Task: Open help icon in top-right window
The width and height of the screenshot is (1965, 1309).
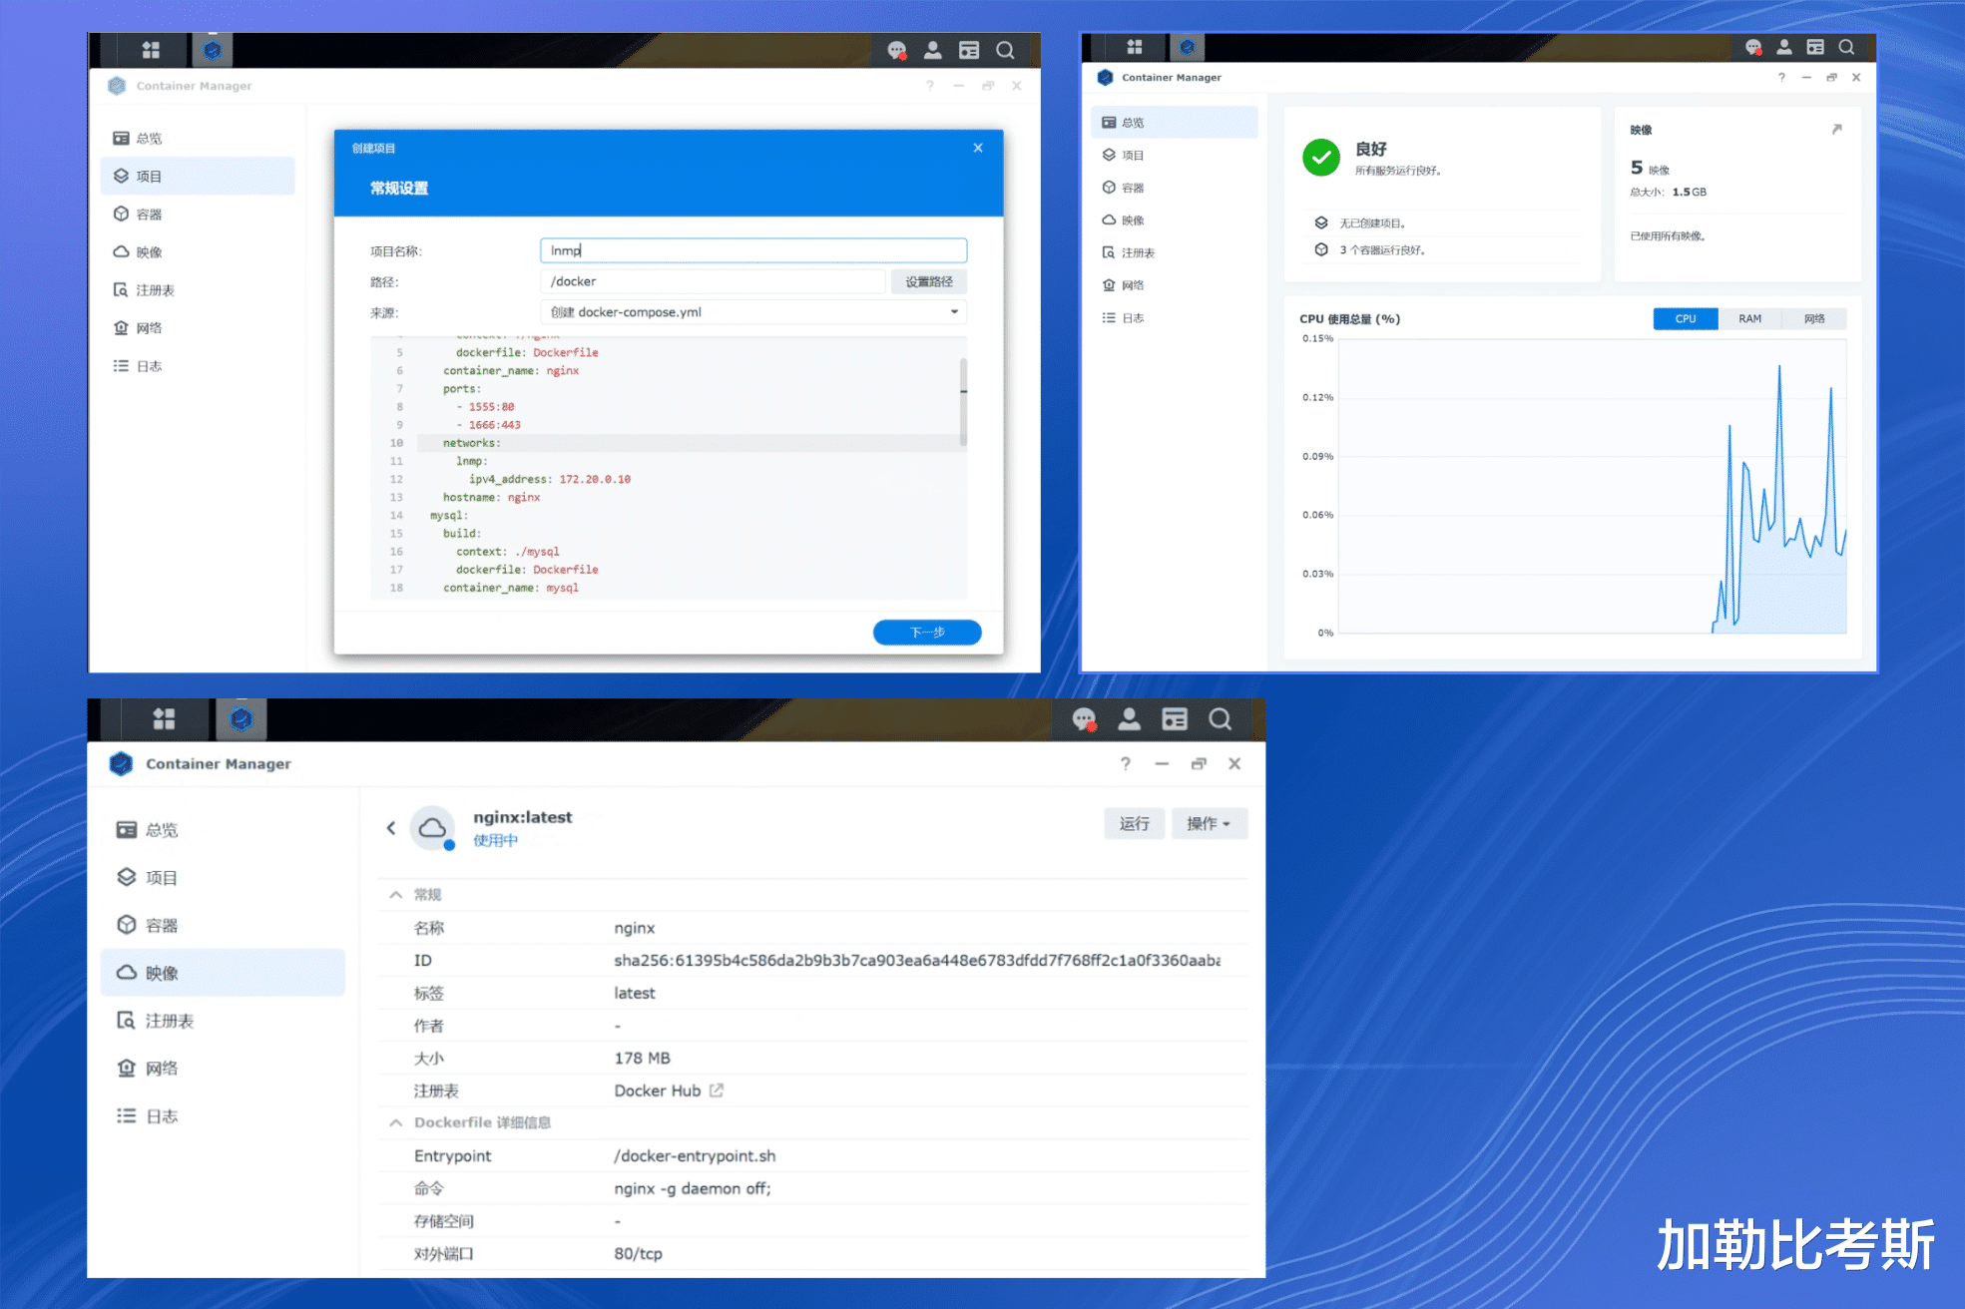Action: coord(1781,77)
